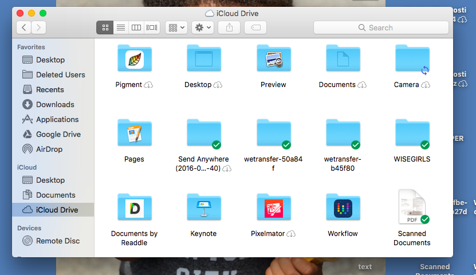Select iCloud Drive in sidebar
Screen dimensions: 476x275
tap(53, 210)
